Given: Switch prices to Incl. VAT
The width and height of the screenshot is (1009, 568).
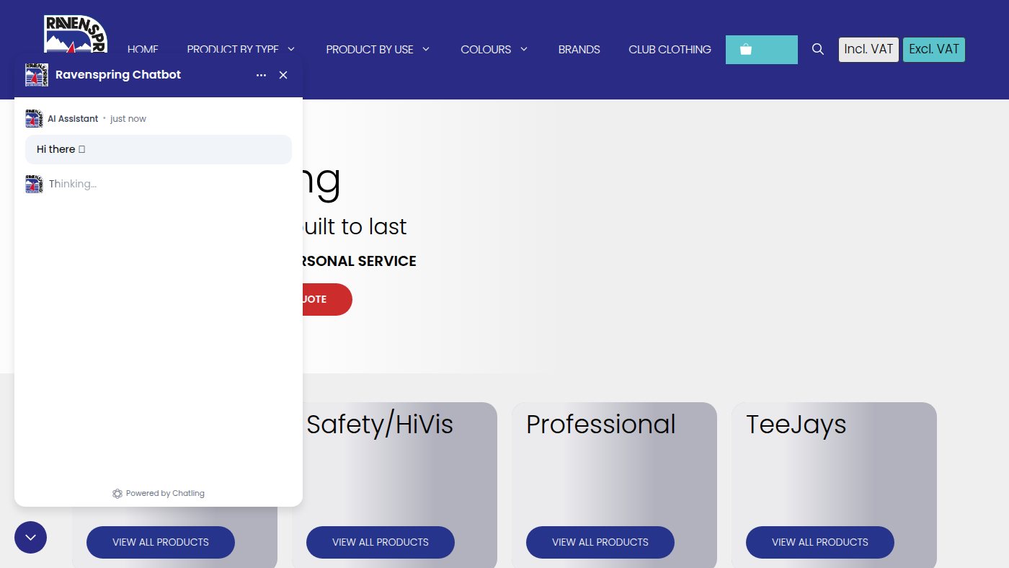Looking at the screenshot, I should (868, 50).
